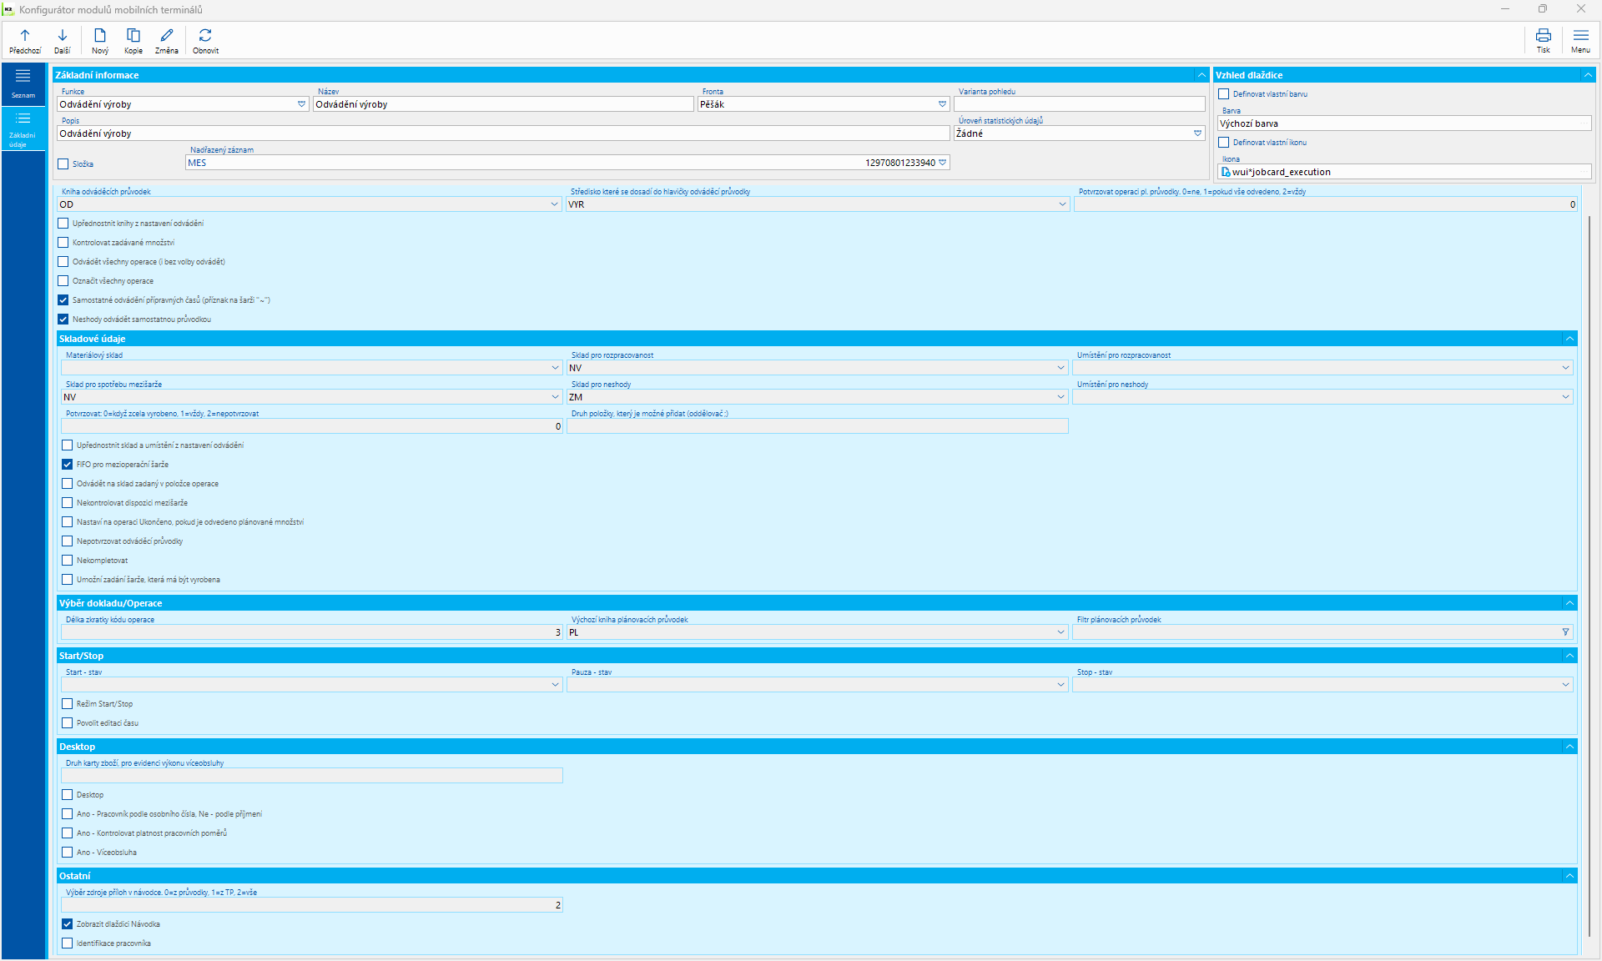Toggle Definovat vlastní barvu checkbox
This screenshot has width=1602, height=961.
point(1224,94)
